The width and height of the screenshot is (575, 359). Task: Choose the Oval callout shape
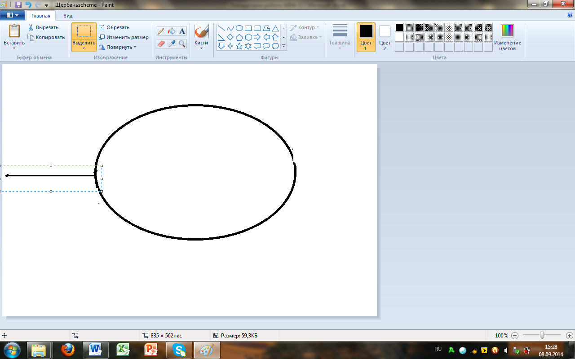coord(266,46)
